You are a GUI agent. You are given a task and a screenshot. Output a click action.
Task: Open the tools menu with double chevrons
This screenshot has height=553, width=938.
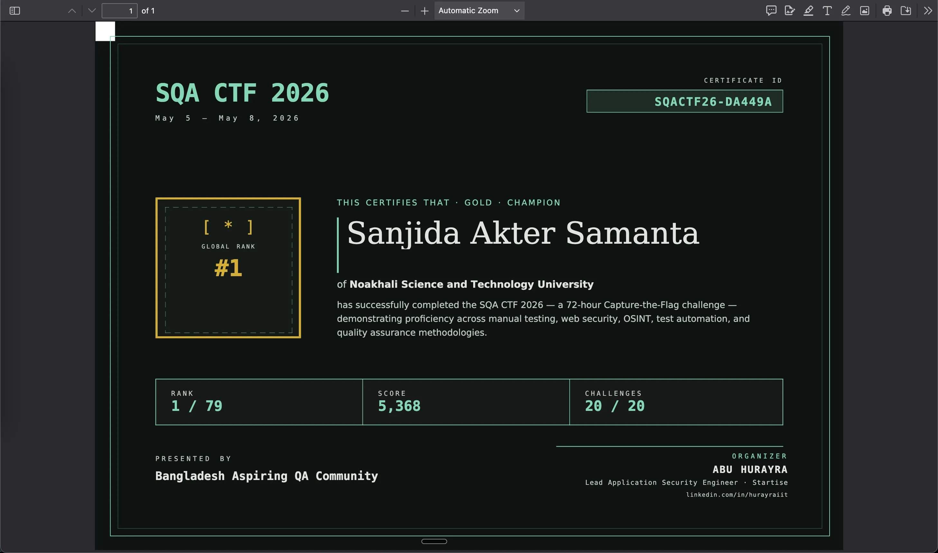[x=928, y=11]
